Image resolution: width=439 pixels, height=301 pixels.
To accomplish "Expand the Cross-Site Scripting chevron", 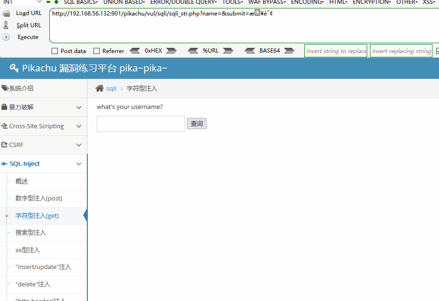I will (79, 126).
